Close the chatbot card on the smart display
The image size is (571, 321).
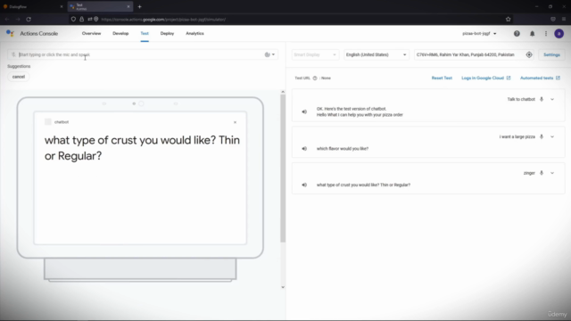[235, 122]
